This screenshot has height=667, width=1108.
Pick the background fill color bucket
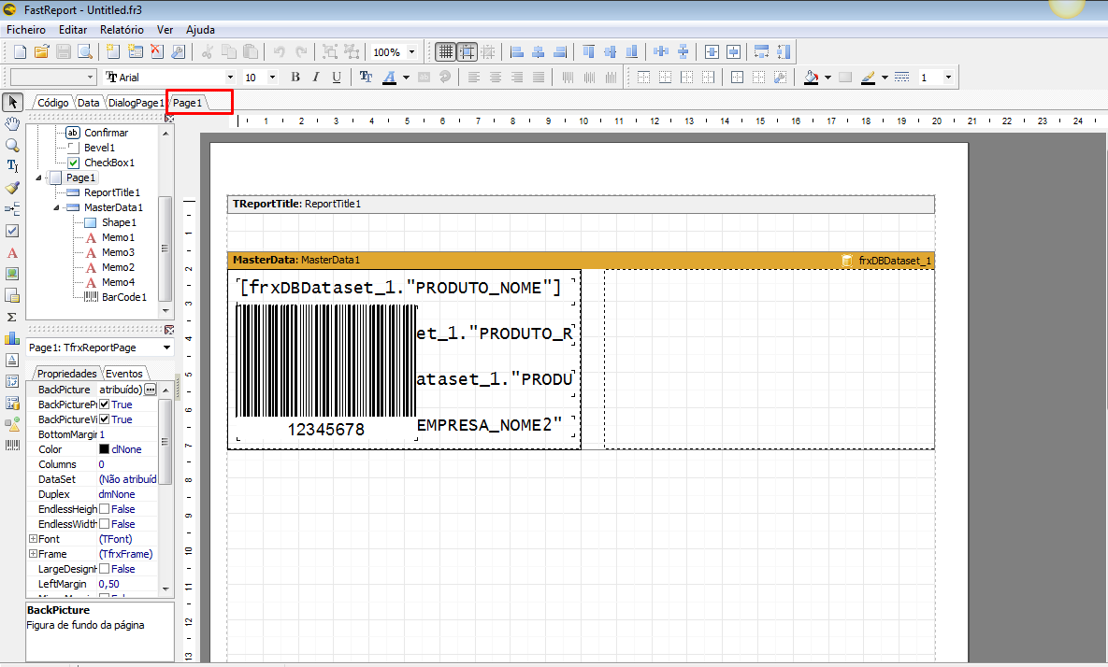[812, 77]
